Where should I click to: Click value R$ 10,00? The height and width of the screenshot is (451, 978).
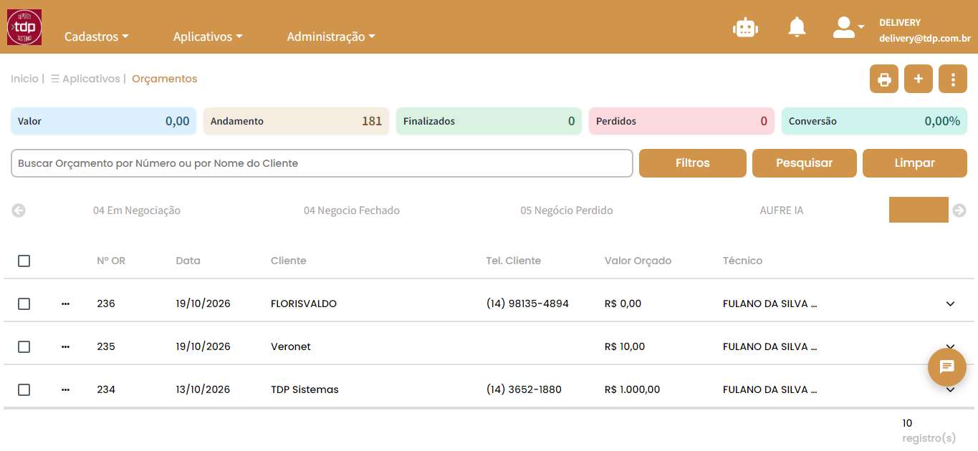[625, 346]
